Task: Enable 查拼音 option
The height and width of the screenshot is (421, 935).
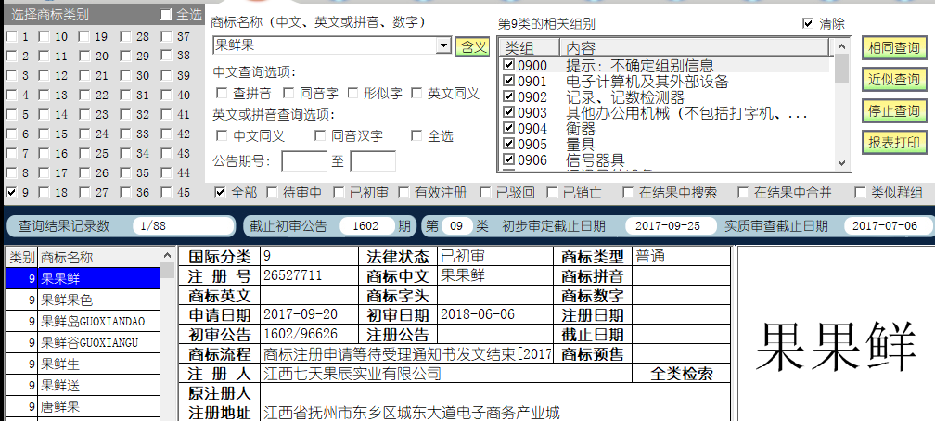Action: (x=222, y=93)
